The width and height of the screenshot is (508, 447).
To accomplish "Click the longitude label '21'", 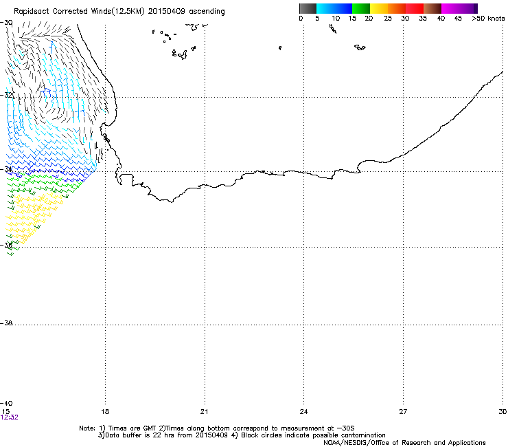I will click(x=204, y=412).
